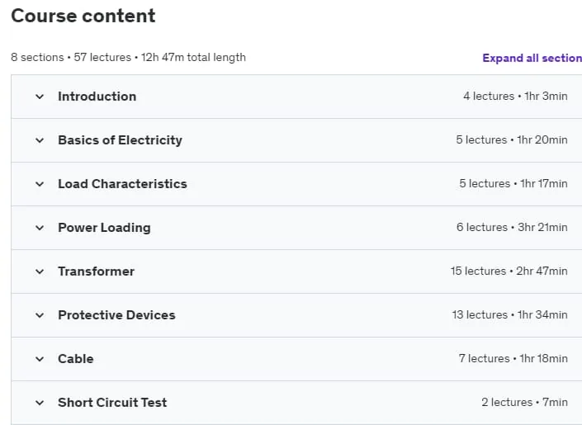Expand the Power Loading chevron
Image resolution: width=582 pixels, height=425 pixels.
[x=40, y=228]
